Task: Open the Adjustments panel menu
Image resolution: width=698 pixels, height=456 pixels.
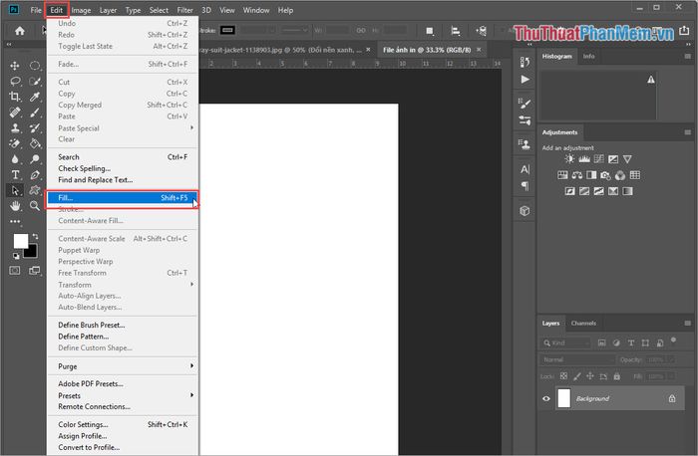Action: [688, 132]
